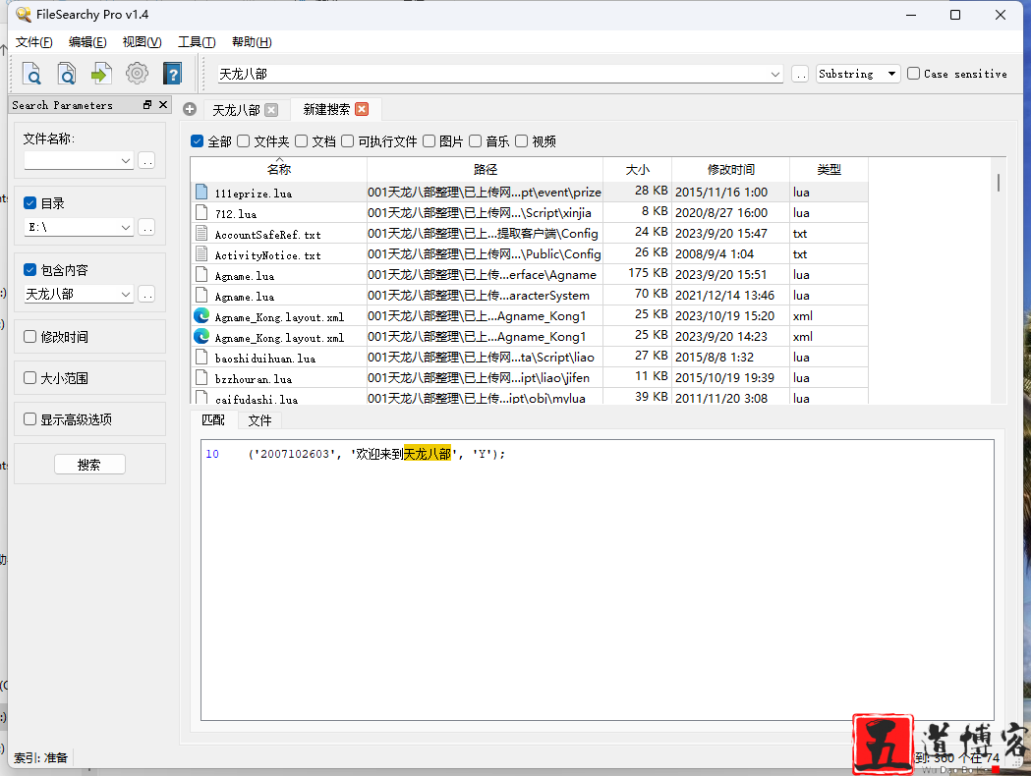Click match line 10 in preview pane

pos(355,454)
